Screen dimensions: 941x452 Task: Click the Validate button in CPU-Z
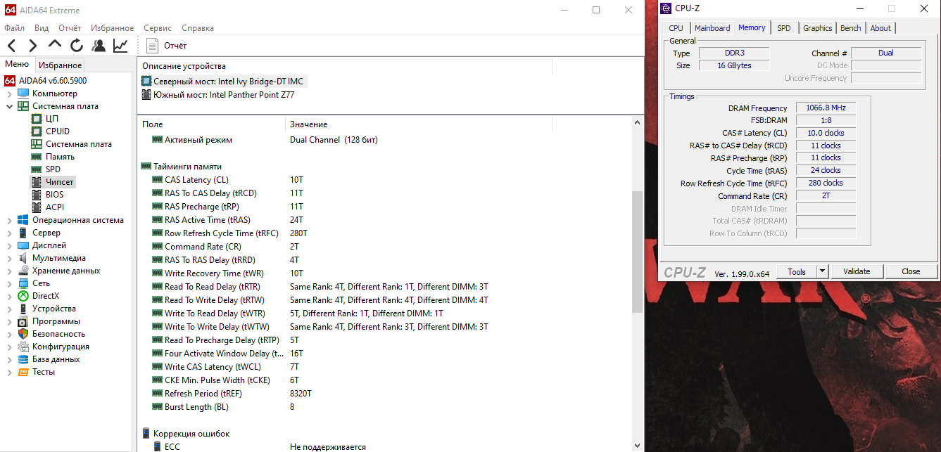[857, 271]
